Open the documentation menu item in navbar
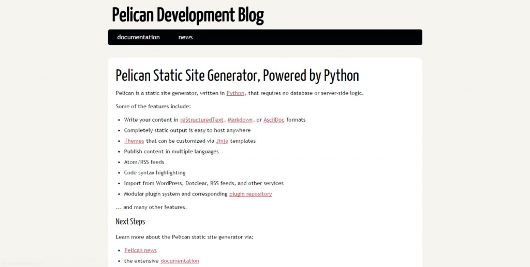This screenshot has width=530, height=267. 138,37
